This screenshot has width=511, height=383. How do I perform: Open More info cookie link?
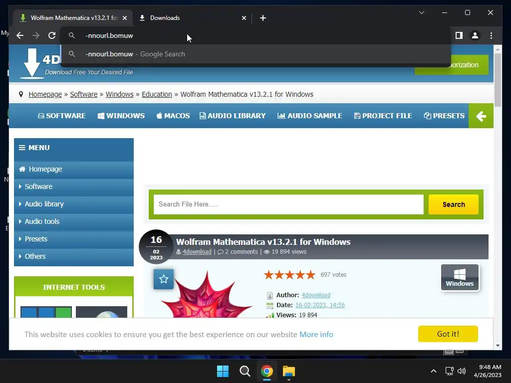316,335
